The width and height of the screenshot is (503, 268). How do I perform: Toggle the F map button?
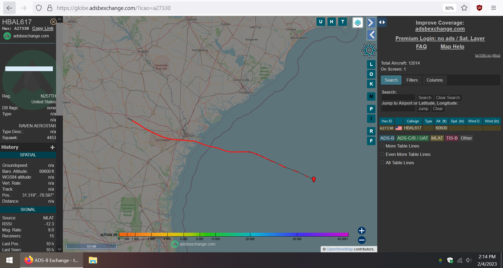[371, 141]
